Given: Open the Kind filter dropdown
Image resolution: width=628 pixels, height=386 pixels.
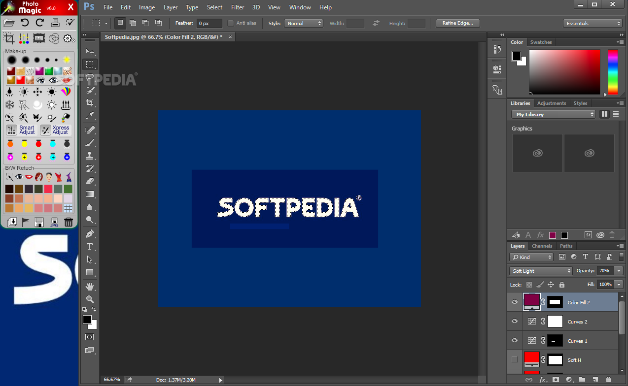Looking at the screenshot, I should click(532, 257).
